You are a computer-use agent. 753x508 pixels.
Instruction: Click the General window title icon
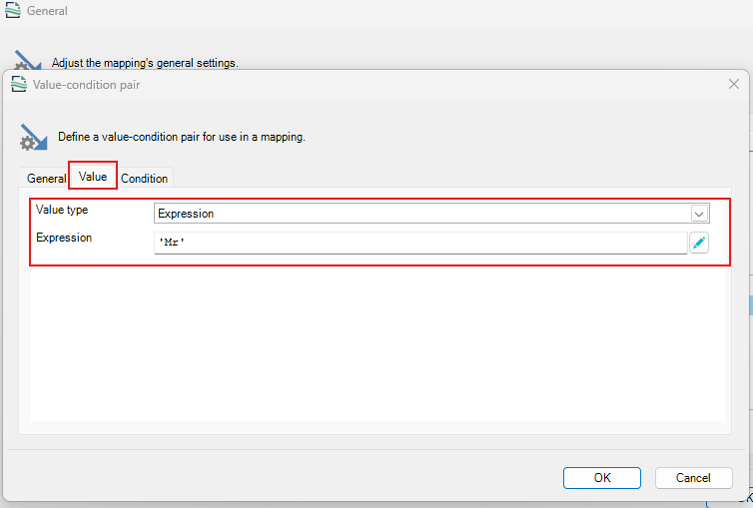coord(13,10)
